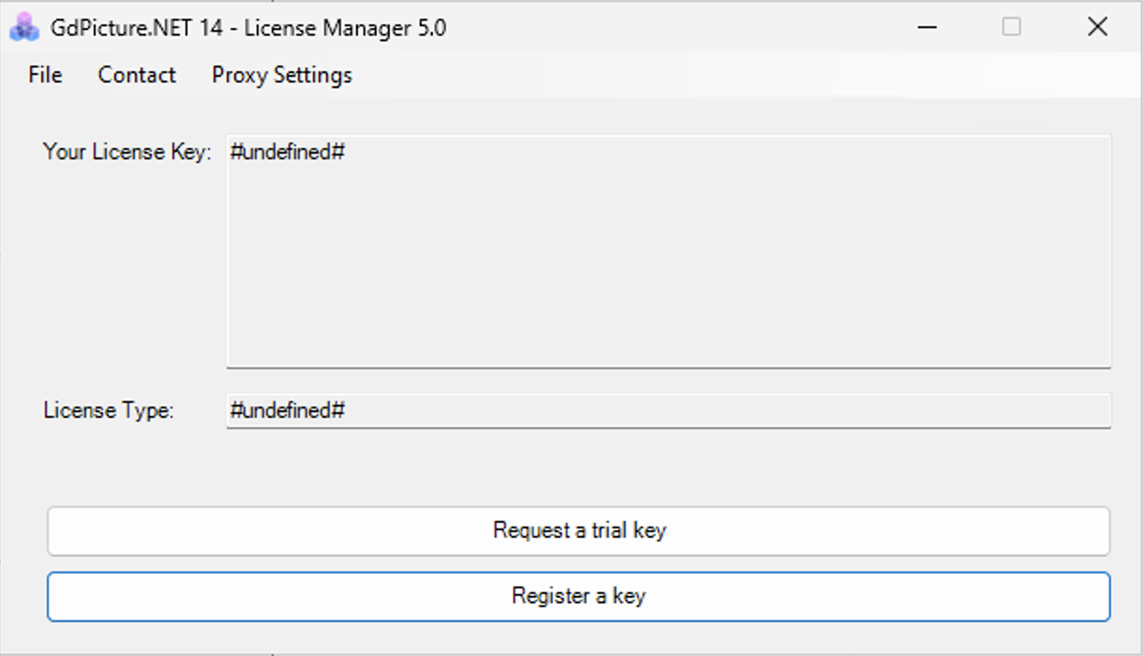Click the License Type field
Viewport: 1143px width, 656px height.
coord(656,410)
